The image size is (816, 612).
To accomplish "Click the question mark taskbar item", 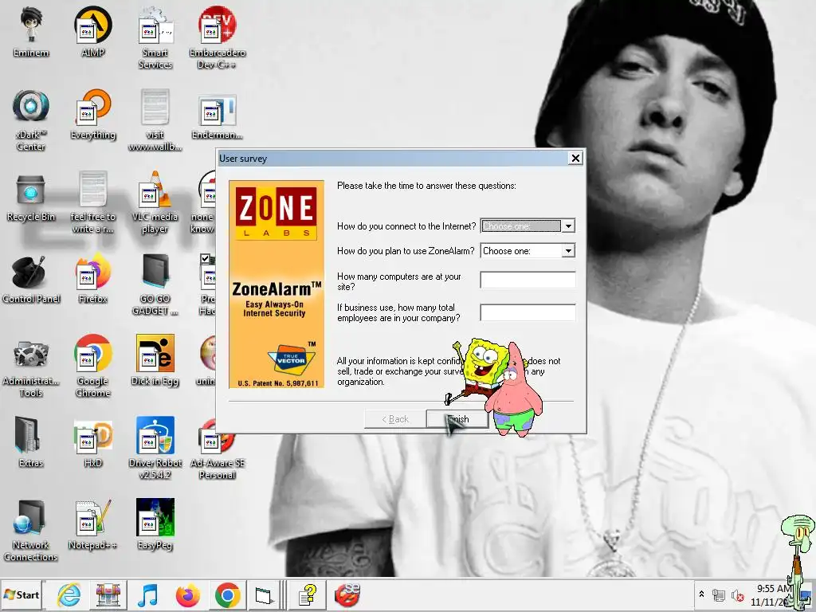I will (308, 594).
